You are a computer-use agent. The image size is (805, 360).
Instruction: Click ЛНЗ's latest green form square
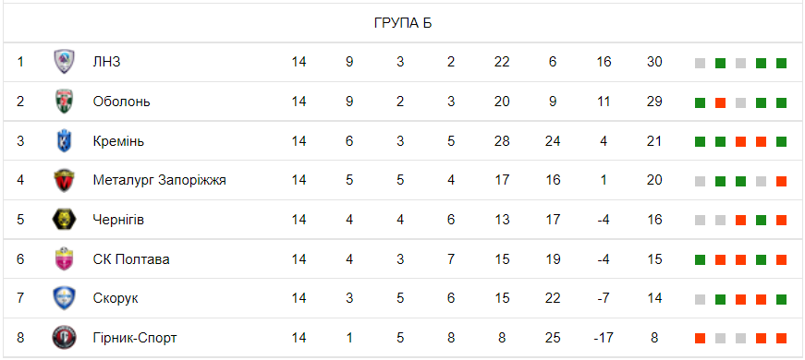[x=781, y=64]
